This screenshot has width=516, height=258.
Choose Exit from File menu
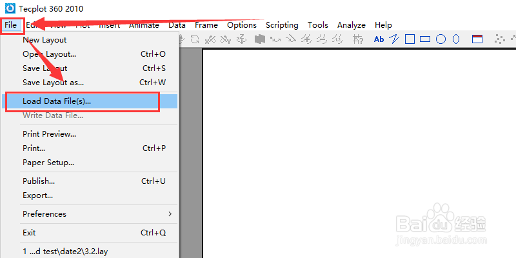90,233
